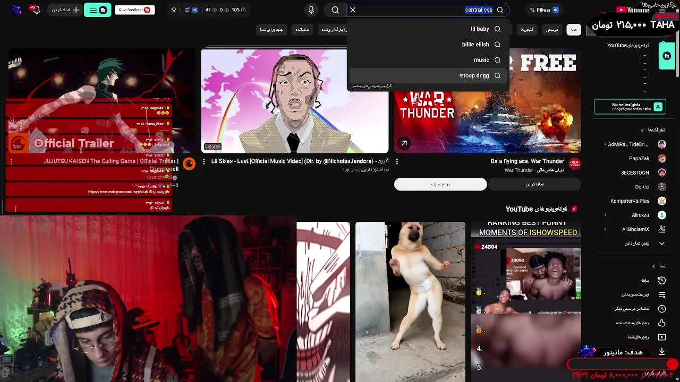Open the account avatar menu
The image size is (680, 382).
point(16,10)
